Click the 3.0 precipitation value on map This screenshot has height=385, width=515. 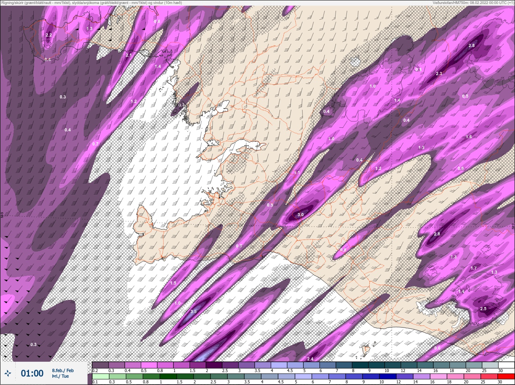(301, 215)
